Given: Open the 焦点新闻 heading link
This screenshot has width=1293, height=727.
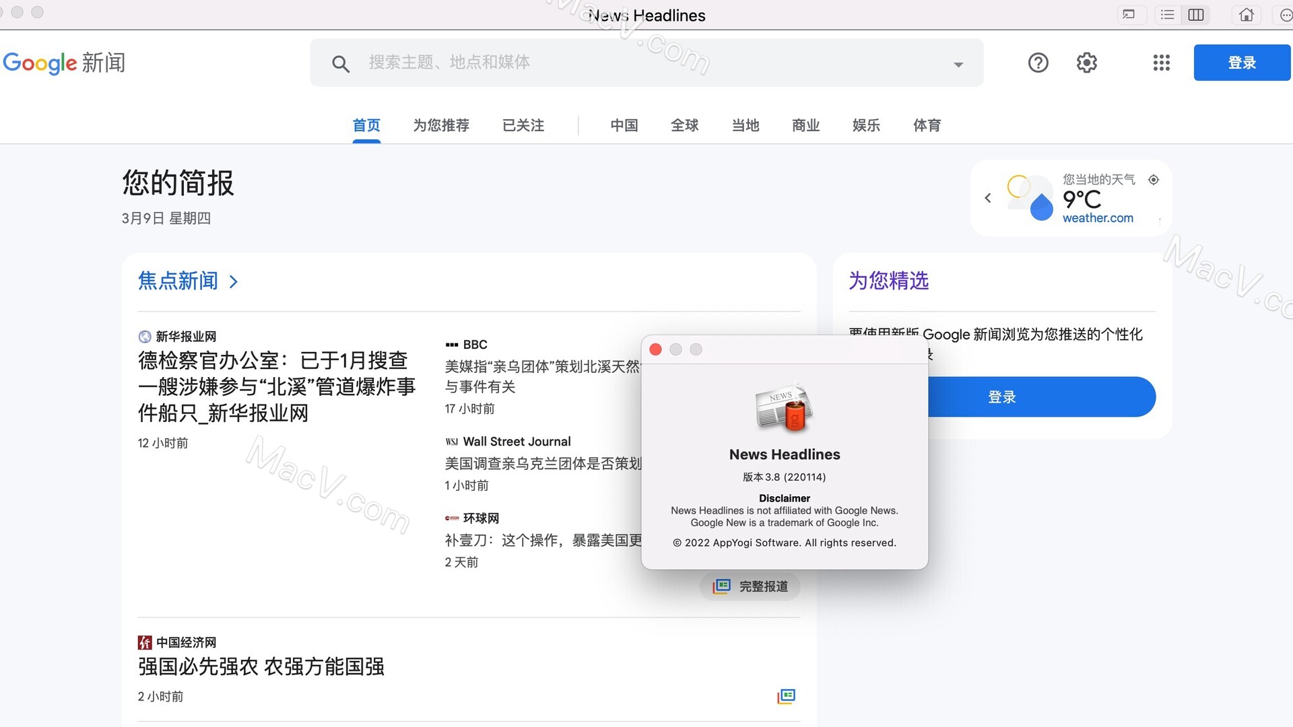Looking at the screenshot, I should point(178,281).
